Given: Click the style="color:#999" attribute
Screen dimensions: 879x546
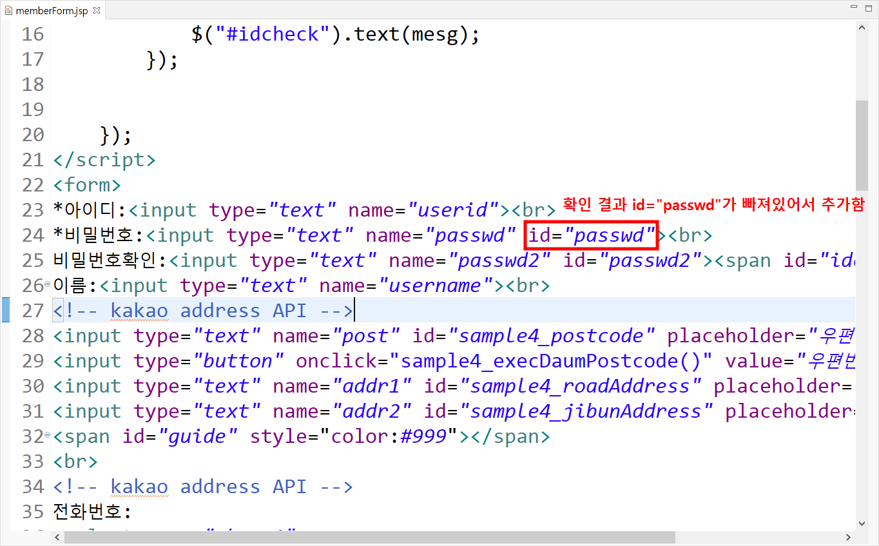Looking at the screenshot, I should 354,436.
